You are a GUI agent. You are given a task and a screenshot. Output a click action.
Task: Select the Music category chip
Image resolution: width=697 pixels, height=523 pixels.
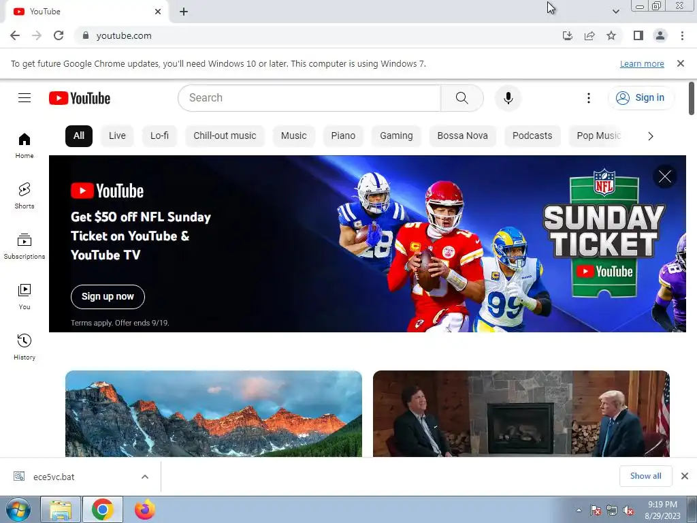pyautogui.click(x=294, y=136)
